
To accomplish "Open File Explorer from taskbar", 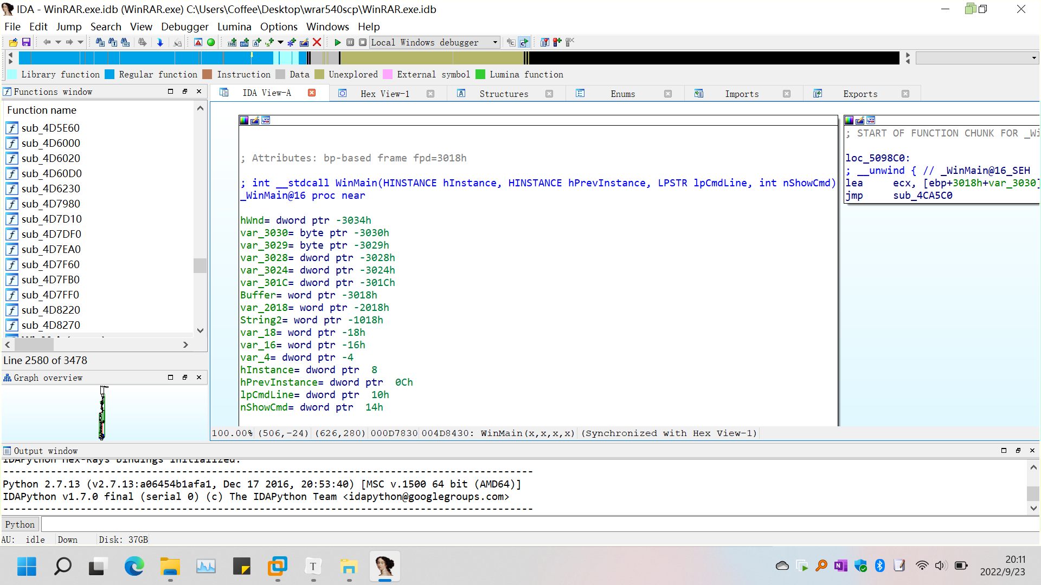I will pyautogui.click(x=170, y=567).
